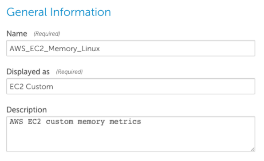
Task: Click the General Information heading
Action: 59,12
